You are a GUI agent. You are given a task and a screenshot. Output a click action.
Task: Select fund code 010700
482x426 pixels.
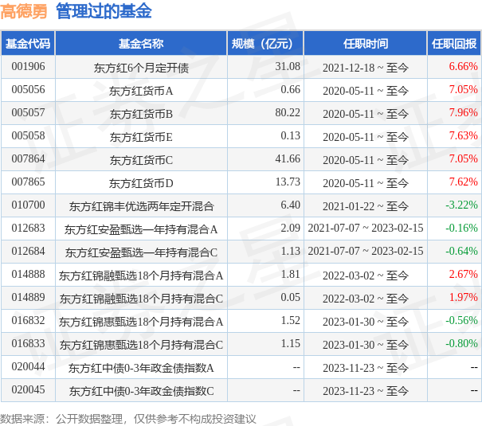pos(28,205)
